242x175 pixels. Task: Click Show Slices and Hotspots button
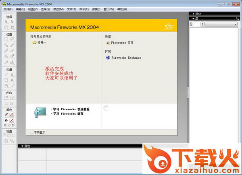[12, 103]
